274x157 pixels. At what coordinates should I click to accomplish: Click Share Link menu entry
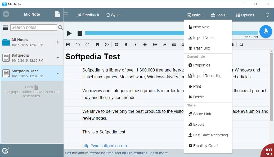tap(208, 114)
